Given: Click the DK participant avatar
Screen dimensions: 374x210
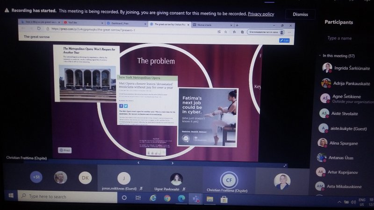Looking at the screenshot, I should [x=85, y=178].
